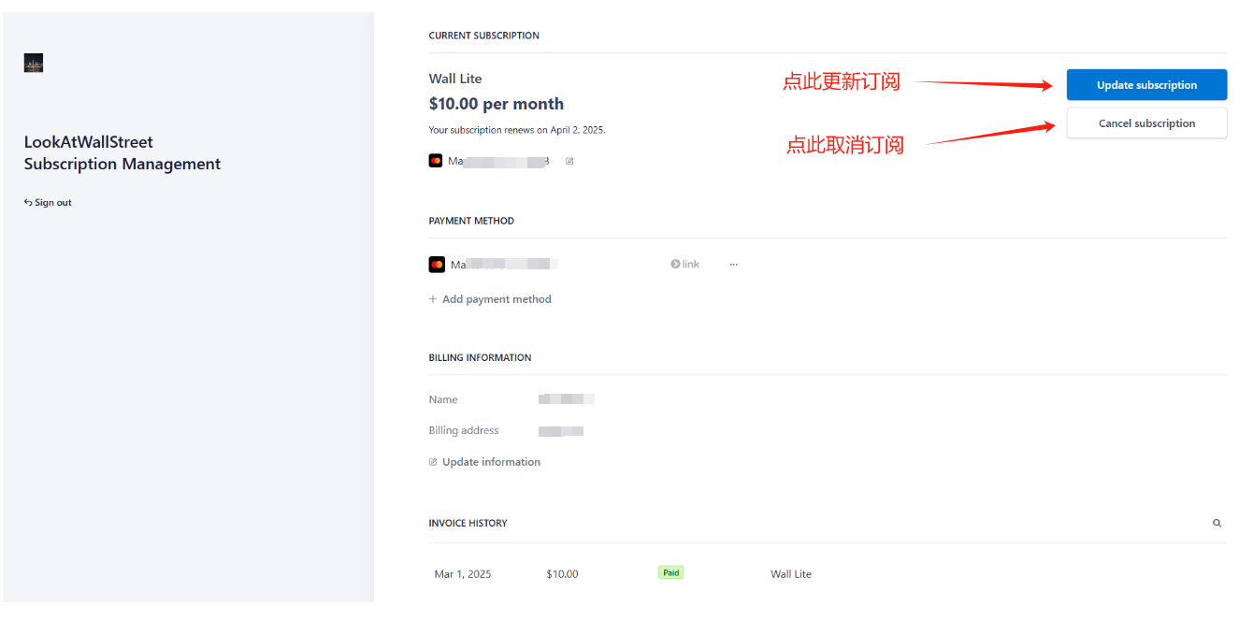The image size is (1253, 621).
Task: Click Mastercard icon in current subscription
Action: coord(436,161)
